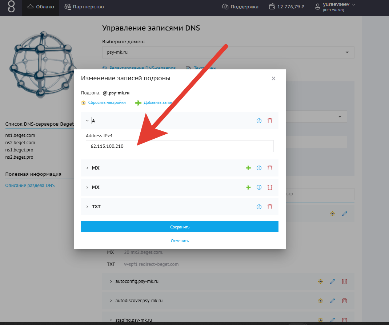The width and height of the screenshot is (389, 325).
Task: Click the Beget logo in the top bar
Action: point(11,7)
